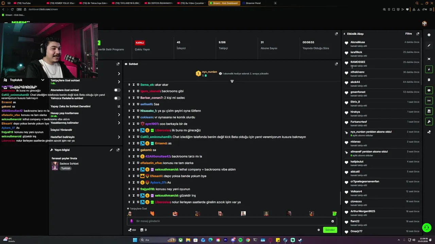Expand Hedefleri belirleyin option
435x244 pixels.
point(119,137)
